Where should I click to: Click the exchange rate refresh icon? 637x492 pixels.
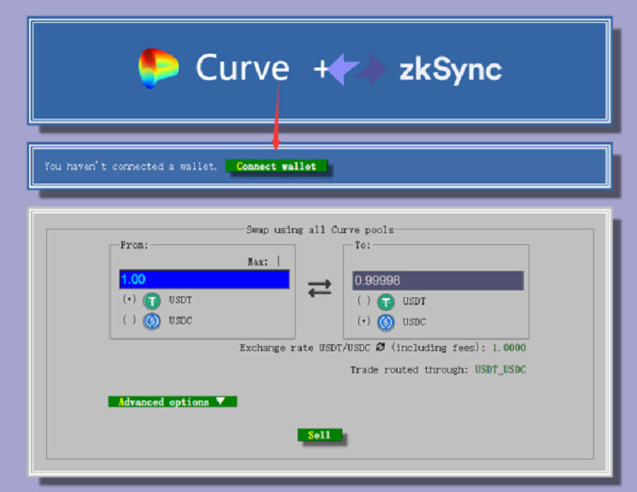tap(380, 347)
